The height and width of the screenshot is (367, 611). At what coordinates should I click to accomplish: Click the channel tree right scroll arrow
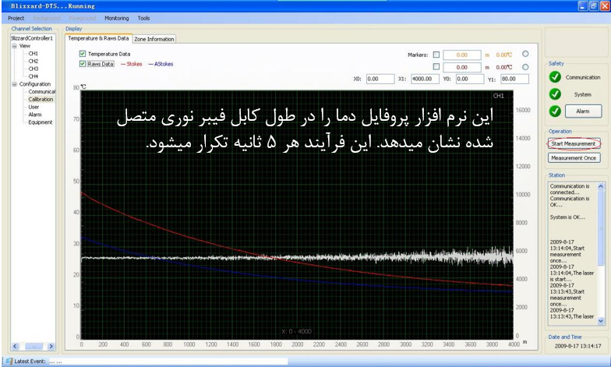pyautogui.click(x=51, y=346)
